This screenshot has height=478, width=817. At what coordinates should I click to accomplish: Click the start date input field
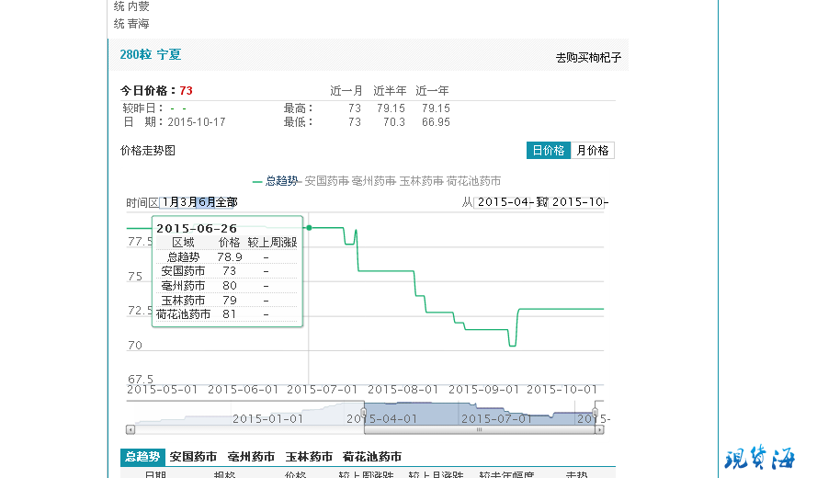[x=505, y=202]
